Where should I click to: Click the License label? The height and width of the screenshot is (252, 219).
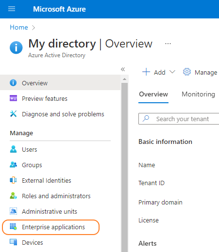click(149, 220)
